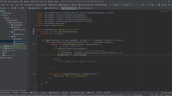Open the TODO tool window
The width and height of the screenshot is (172, 96).
tap(15, 93)
